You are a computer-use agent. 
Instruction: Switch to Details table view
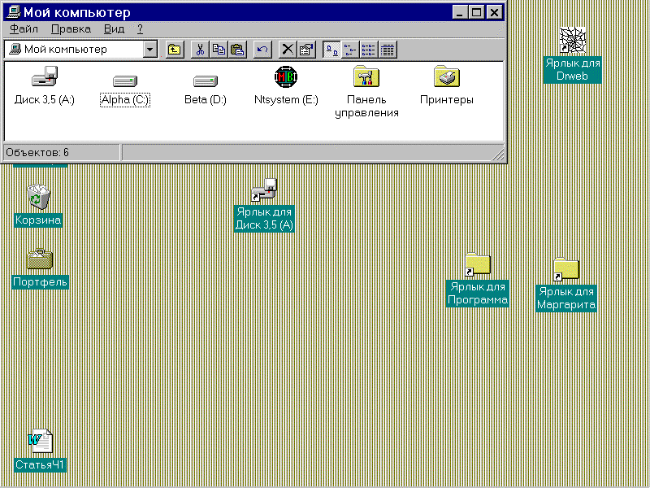click(388, 50)
